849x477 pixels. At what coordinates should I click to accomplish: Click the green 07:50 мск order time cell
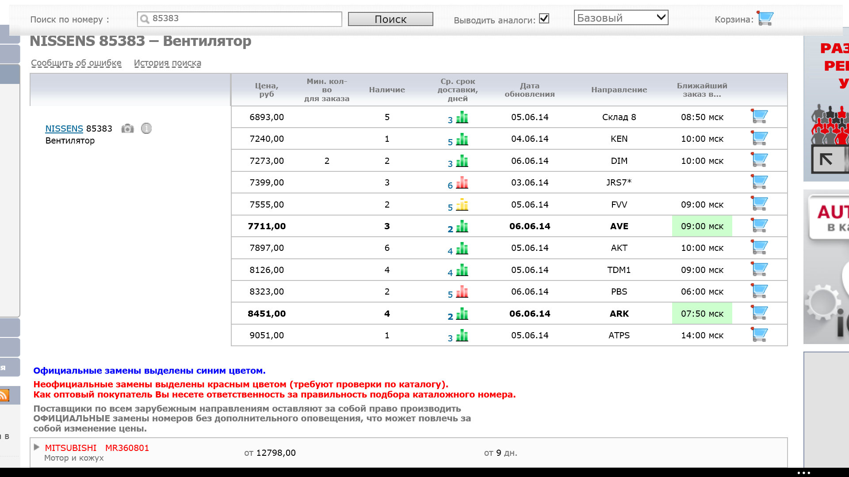click(702, 314)
